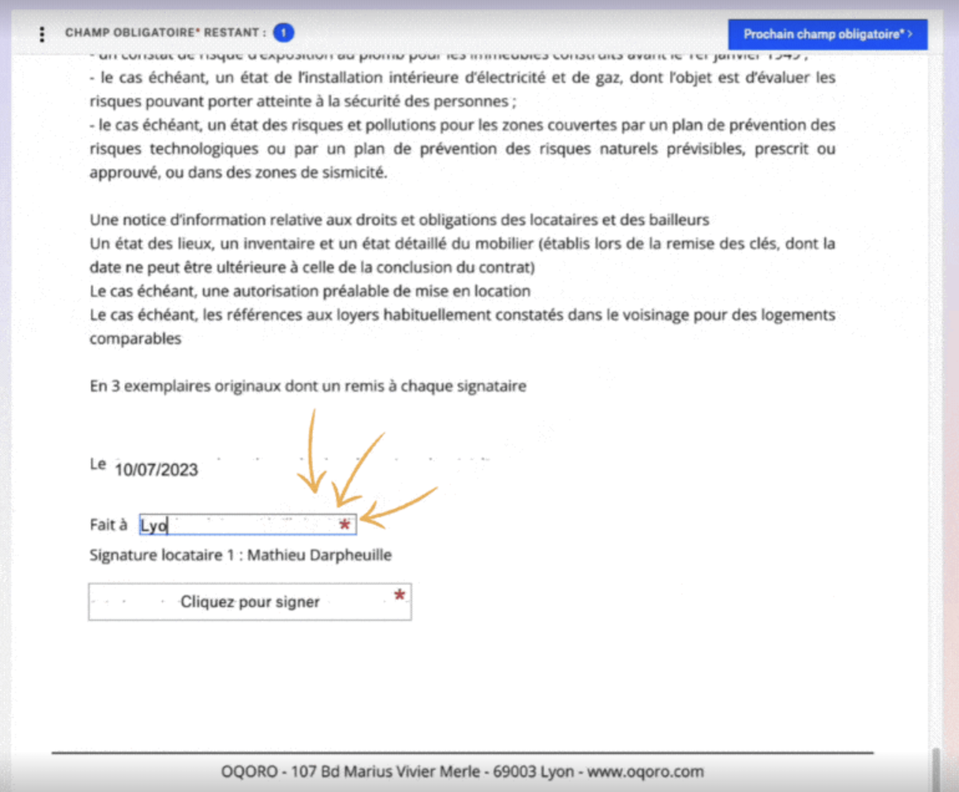Image resolution: width=959 pixels, height=792 pixels.
Task: Click the line ending zones de sismicité
Action: coord(239,172)
